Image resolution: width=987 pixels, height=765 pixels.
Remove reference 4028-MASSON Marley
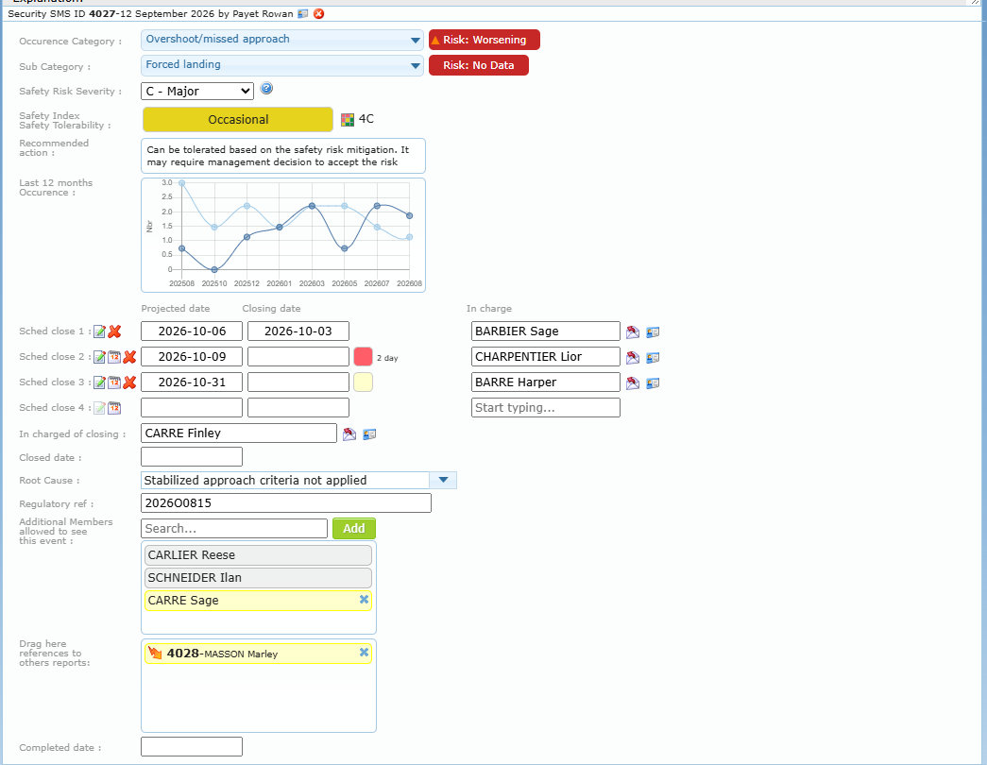364,653
